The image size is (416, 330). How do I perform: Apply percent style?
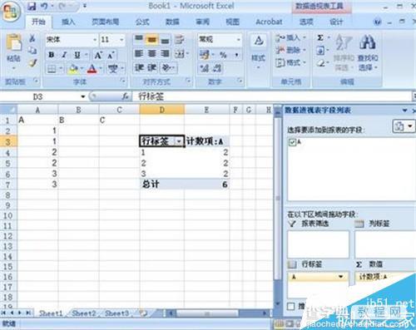223,55
